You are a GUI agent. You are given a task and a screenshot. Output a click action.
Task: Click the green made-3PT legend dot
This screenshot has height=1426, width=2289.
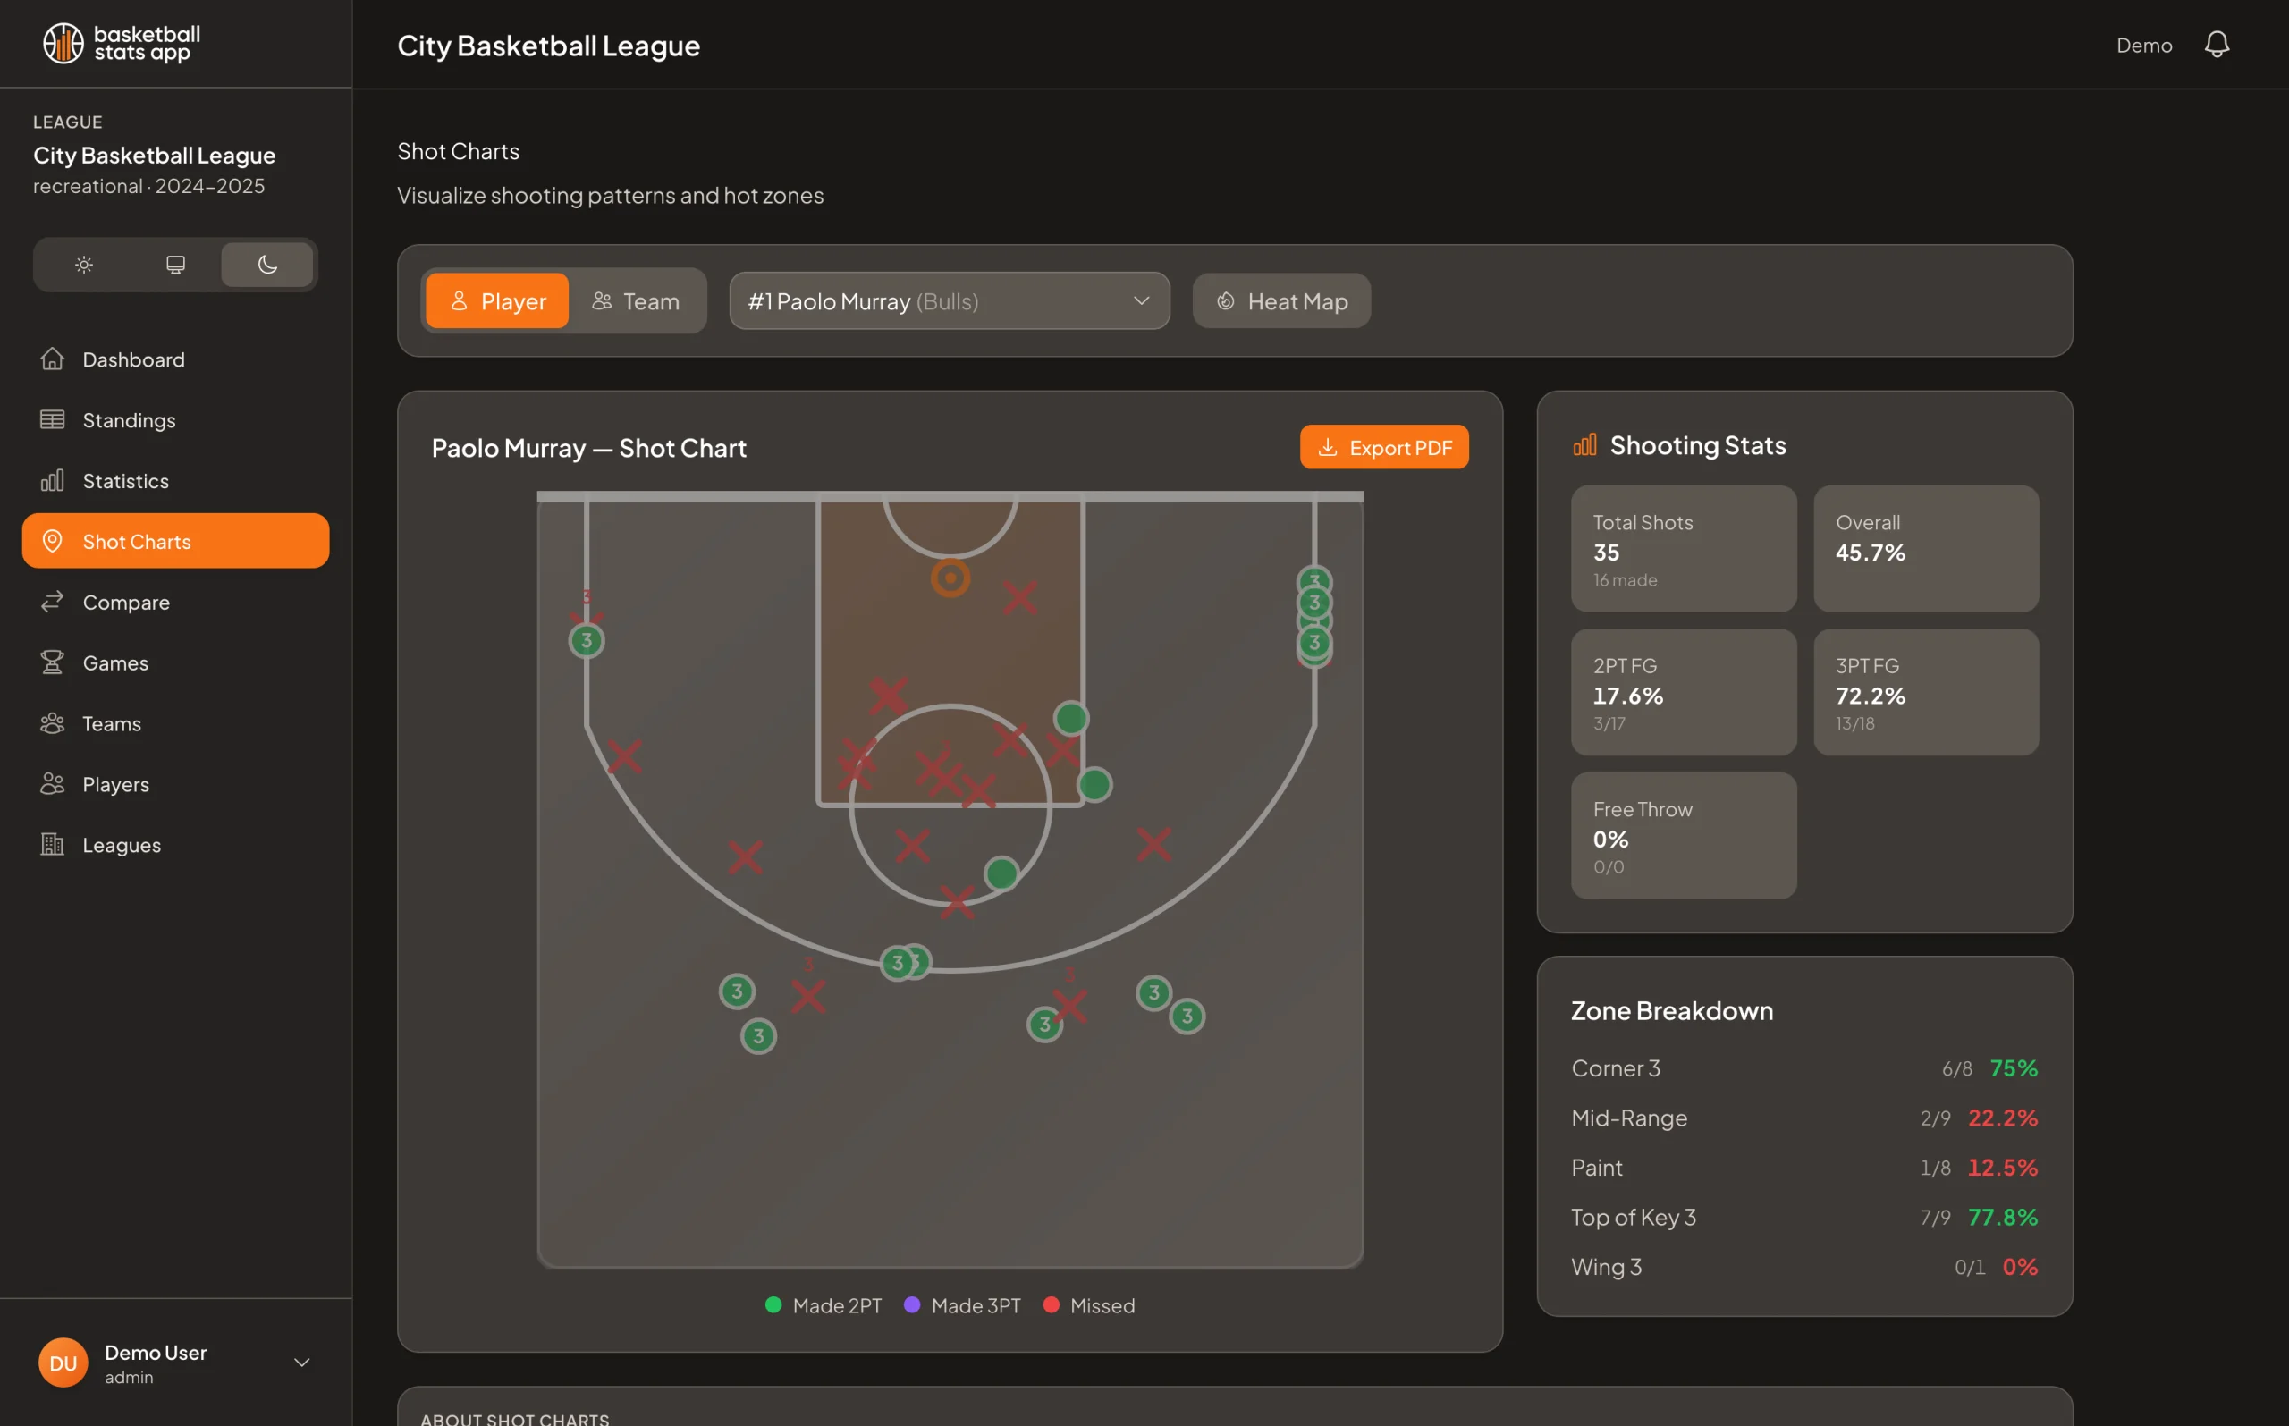point(911,1305)
